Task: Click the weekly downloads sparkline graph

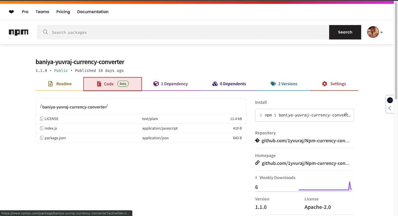Action: (x=325, y=186)
